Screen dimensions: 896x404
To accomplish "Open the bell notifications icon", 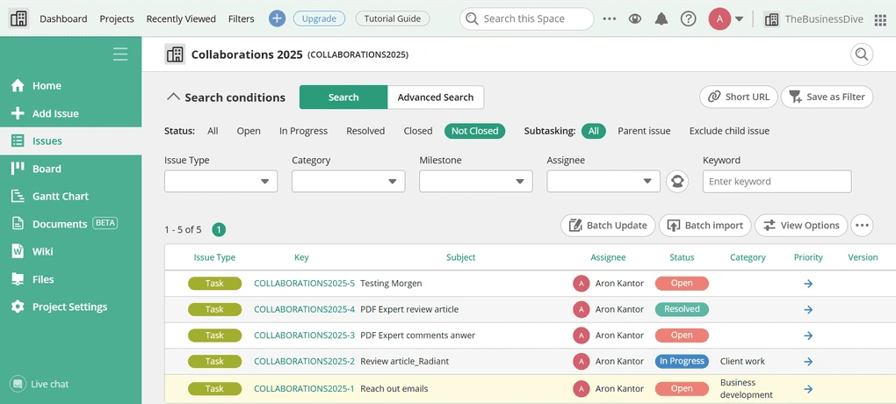I will (x=661, y=18).
